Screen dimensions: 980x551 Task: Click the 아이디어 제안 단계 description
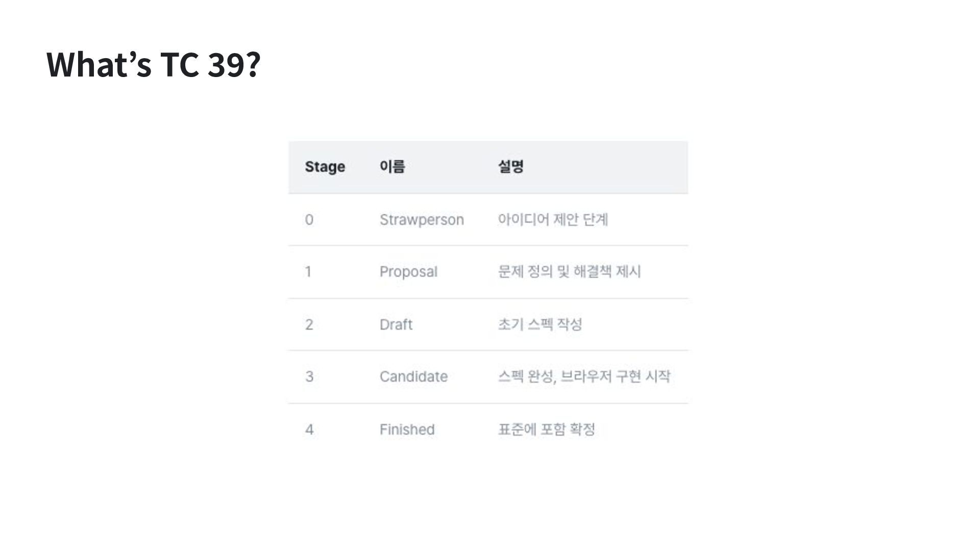click(553, 220)
